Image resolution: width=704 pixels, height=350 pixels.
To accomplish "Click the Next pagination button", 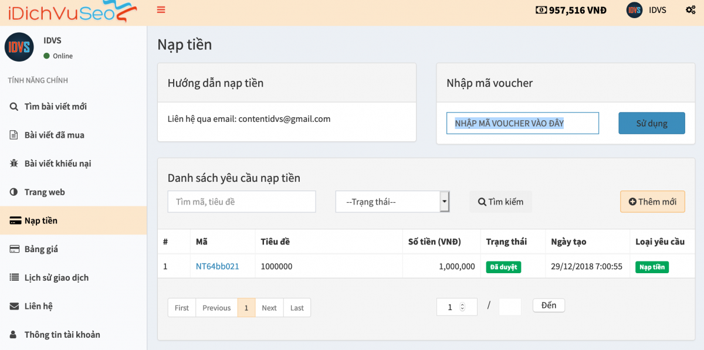I will click(x=269, y=308).
